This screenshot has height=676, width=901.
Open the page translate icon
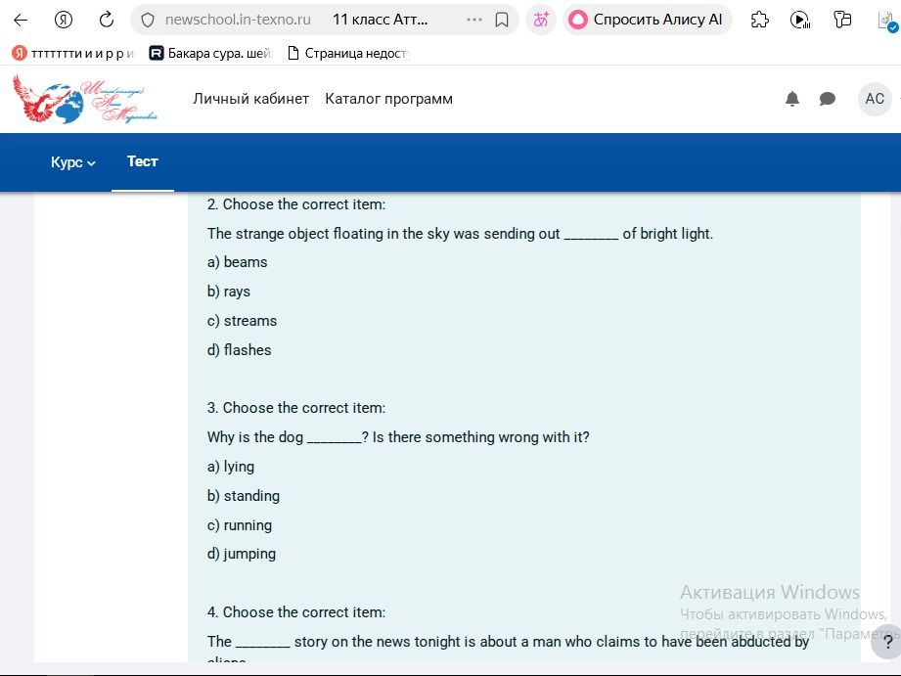click(541, 21)
